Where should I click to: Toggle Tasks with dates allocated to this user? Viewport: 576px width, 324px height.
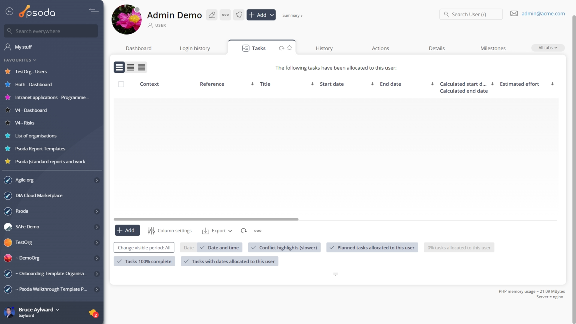coord(229,261)
